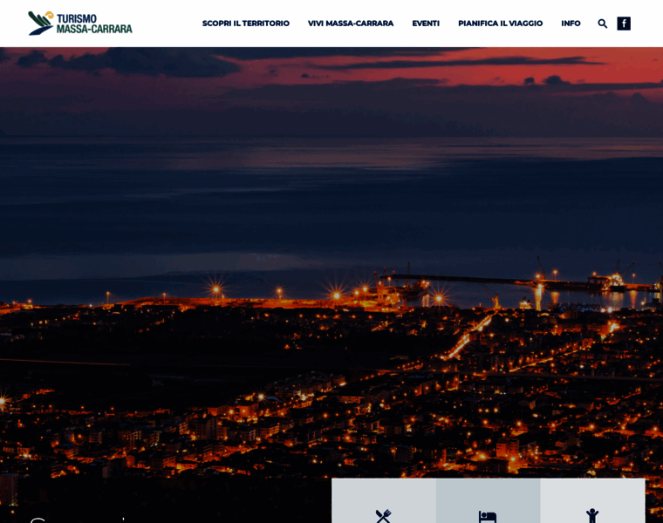Click the search magnifier icon
Image resolution: width=663 pixels, height=523 pixels.
[x=603, y=24]
